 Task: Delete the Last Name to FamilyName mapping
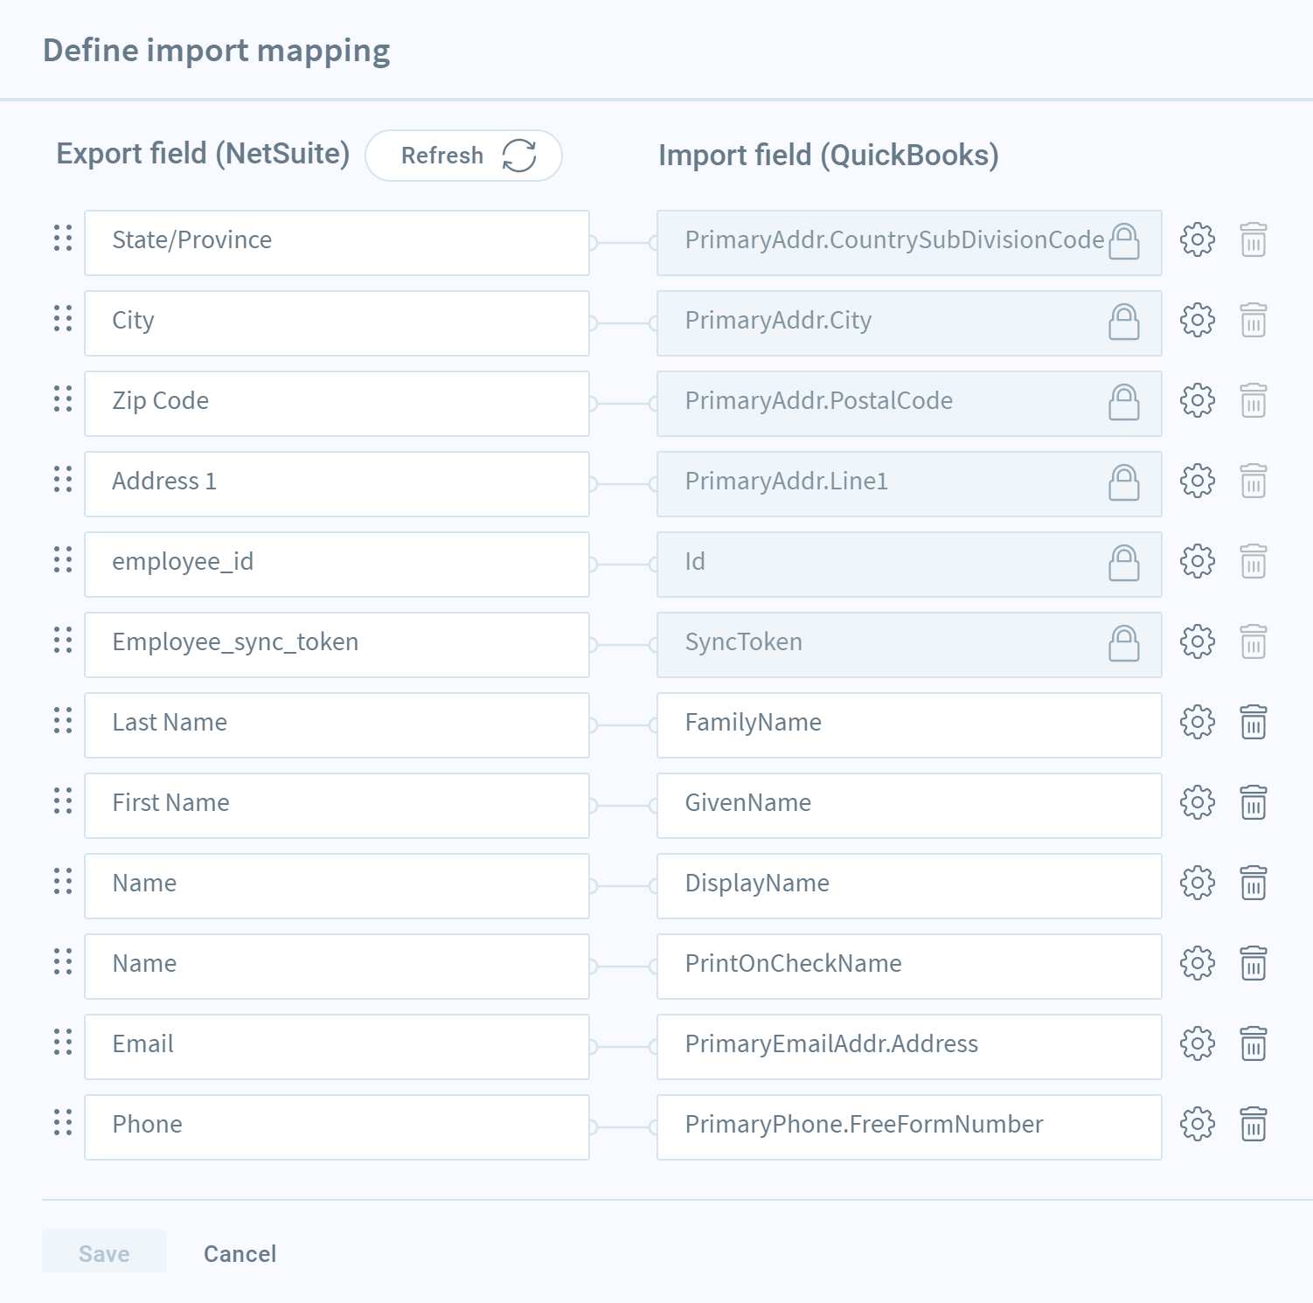tap(1254, 722)
